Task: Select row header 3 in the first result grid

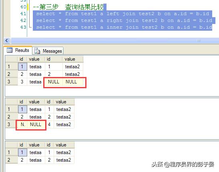Action: pyautogui.click(x=12, y=82)
